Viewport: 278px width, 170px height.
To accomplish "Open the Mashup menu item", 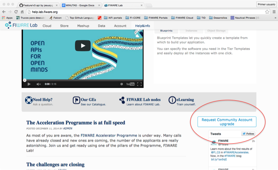I will 83,26.
